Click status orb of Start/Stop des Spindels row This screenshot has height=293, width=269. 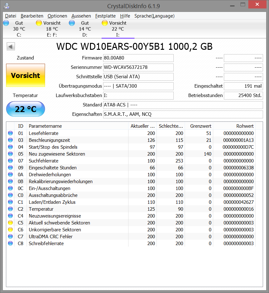coord(10,147)
